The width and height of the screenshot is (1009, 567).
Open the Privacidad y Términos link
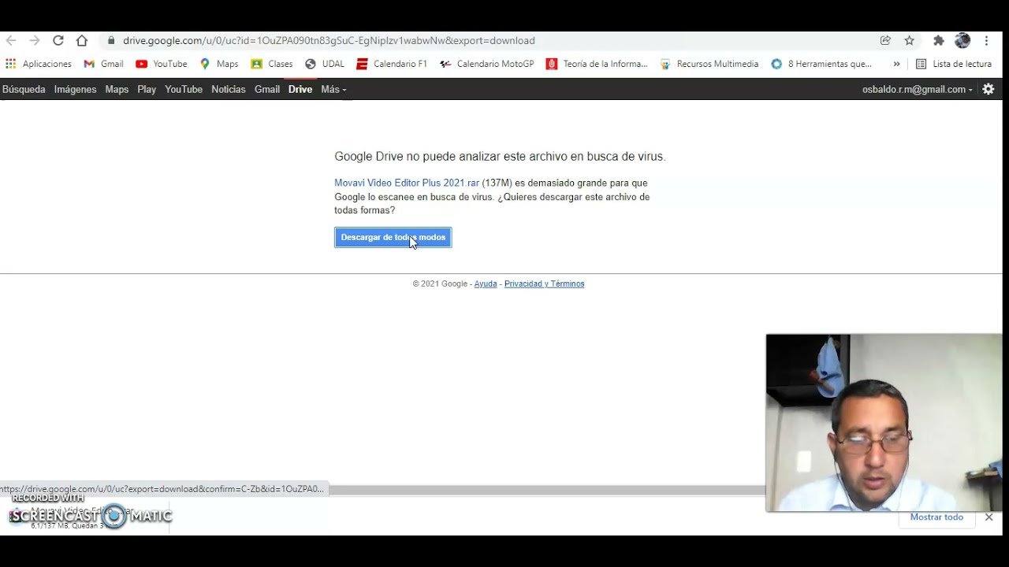click(x=544, y=283)
